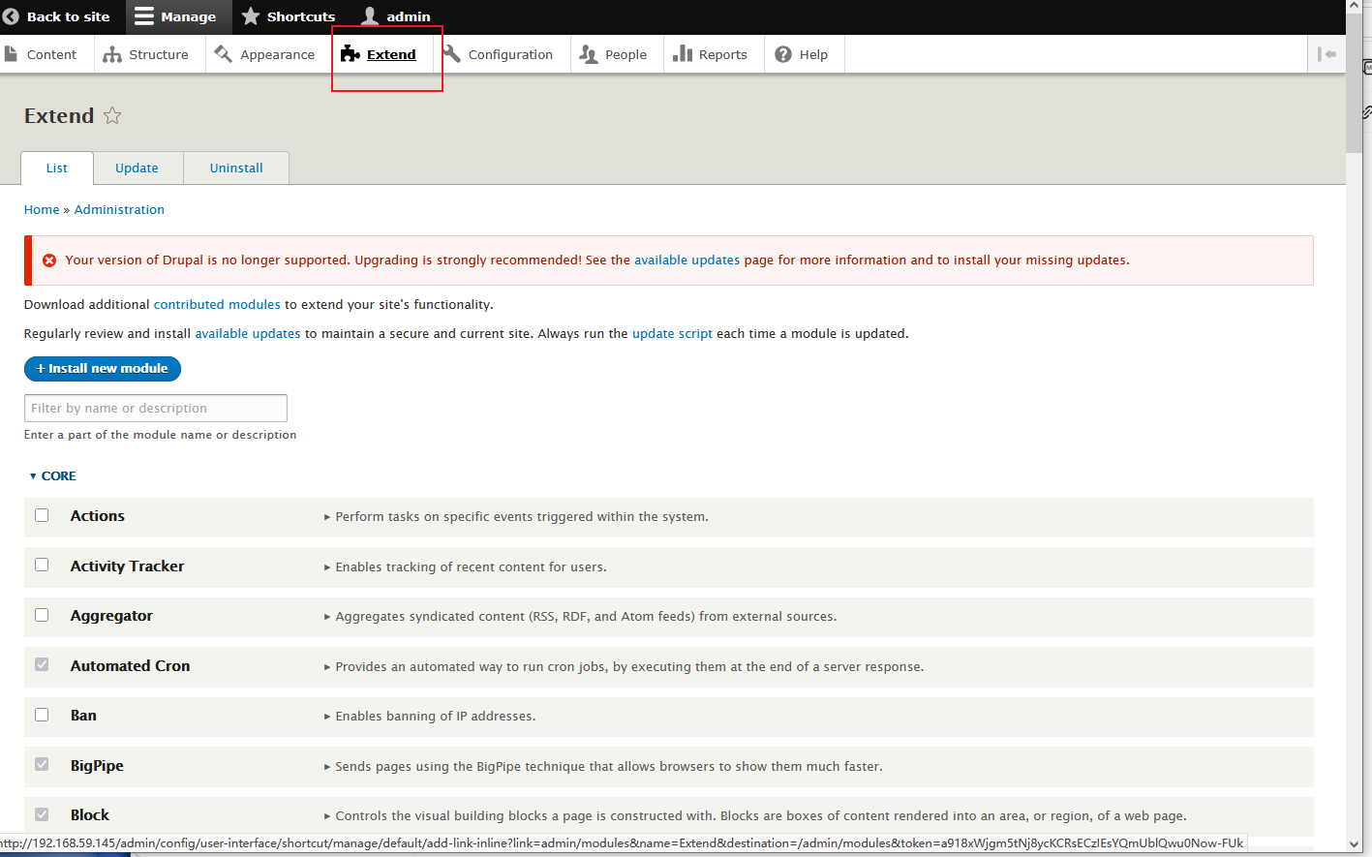
Task: Click the Block module name
Action: tap(90, 815)
